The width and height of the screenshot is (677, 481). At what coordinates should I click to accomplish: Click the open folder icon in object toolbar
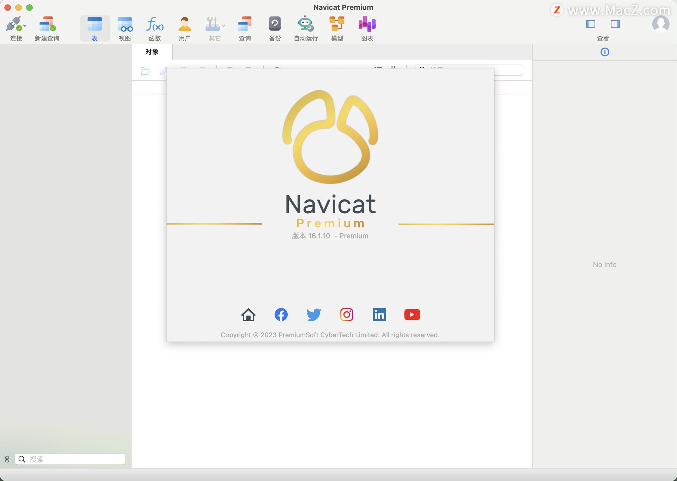pyautogui.click(x=145, y=71)
